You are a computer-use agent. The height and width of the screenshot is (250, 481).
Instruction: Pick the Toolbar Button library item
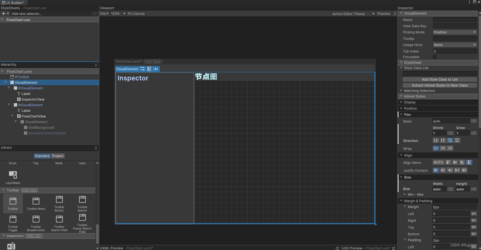59,203
